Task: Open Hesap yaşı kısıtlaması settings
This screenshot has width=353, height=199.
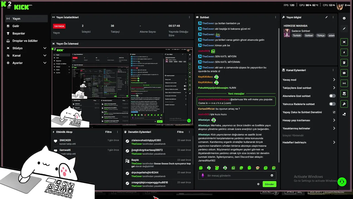Action: pos(309,120)
